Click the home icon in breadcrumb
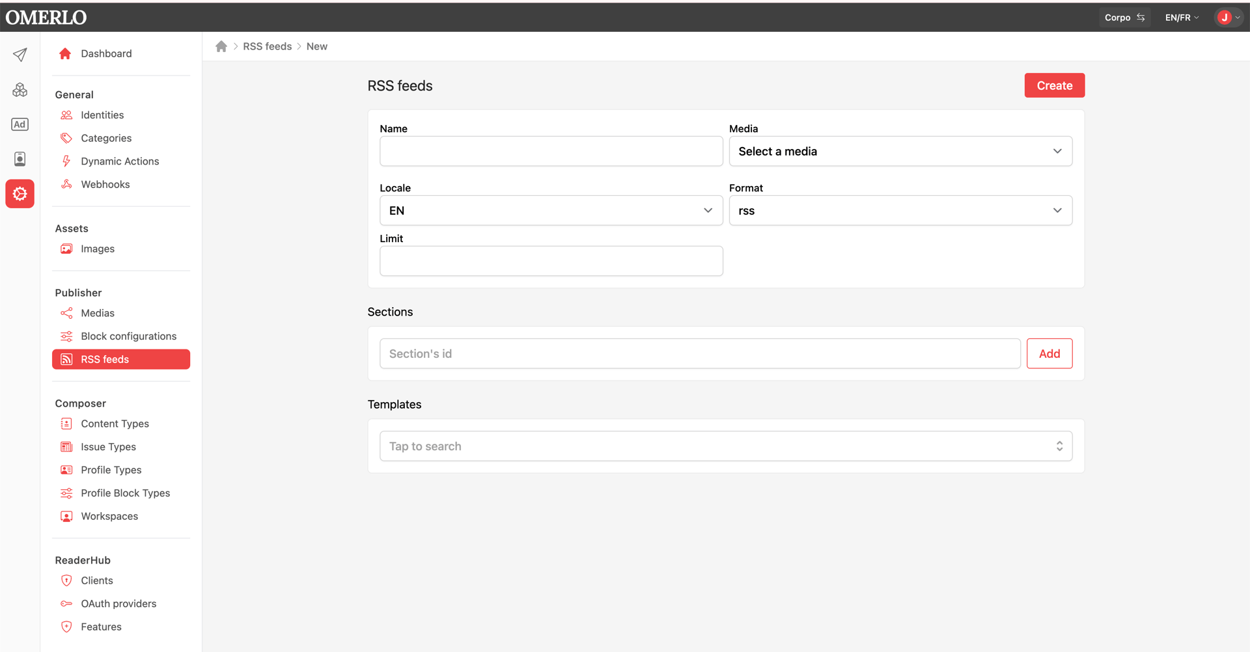 coord(221,46)
